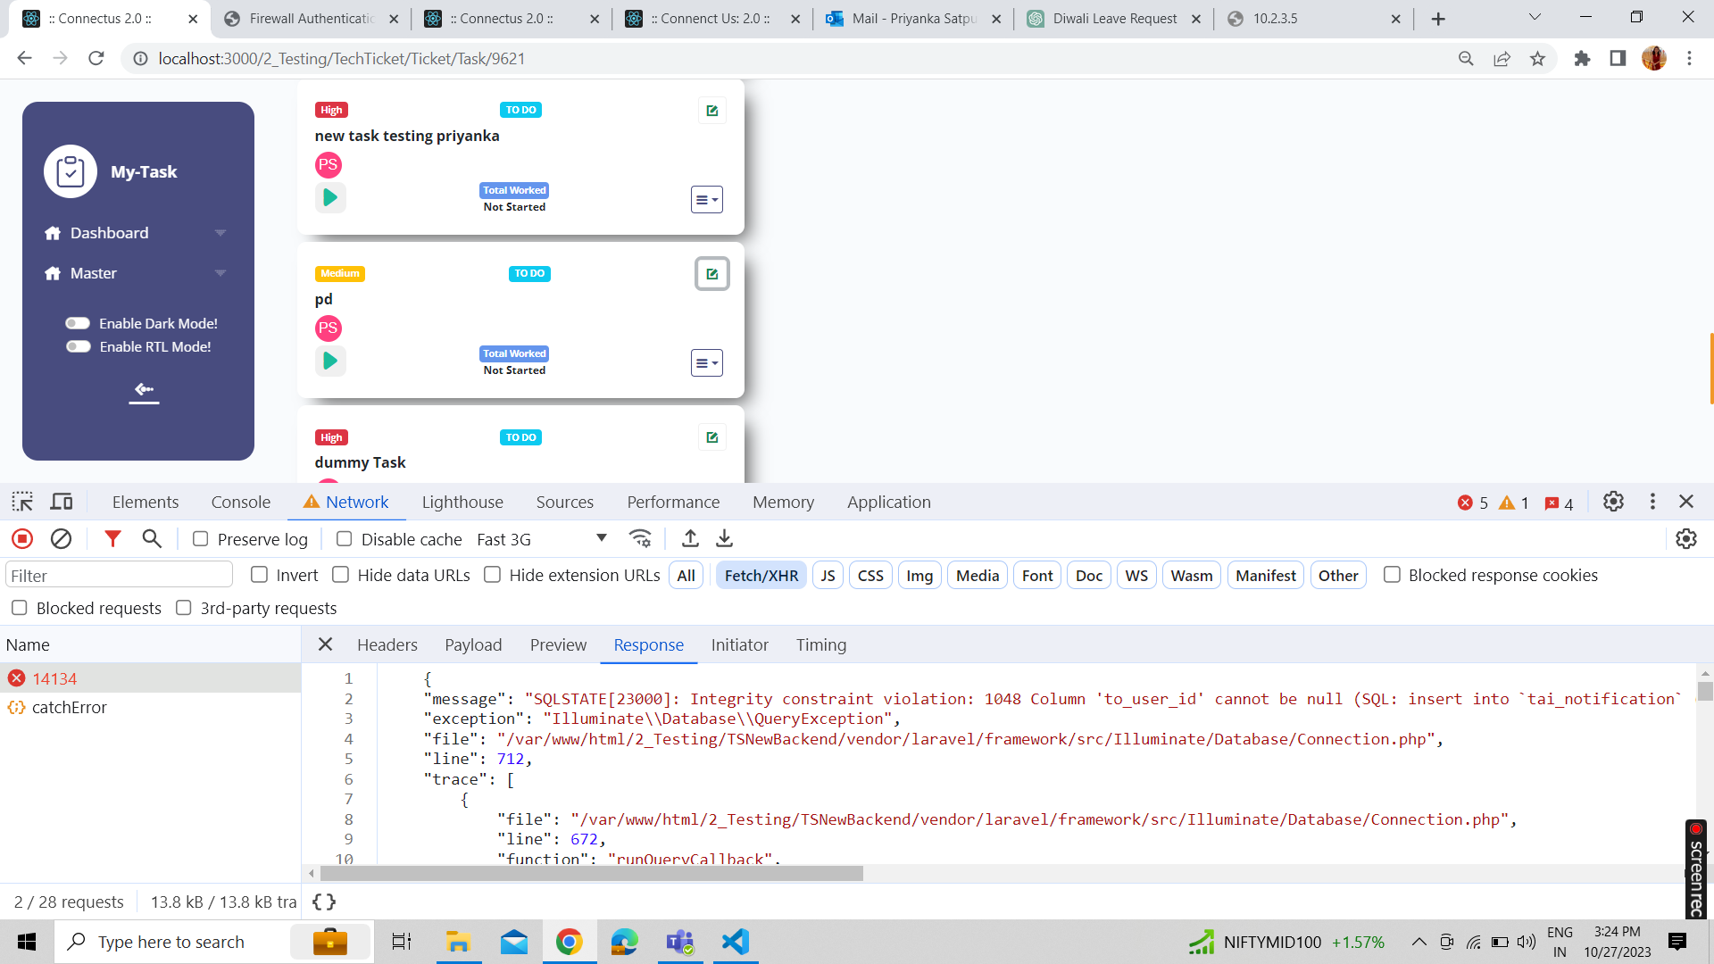The width and height of the screenshot is (1714, 964).
Task: Open Fast 3G throttling dropdown
Action: pos(541,539)
